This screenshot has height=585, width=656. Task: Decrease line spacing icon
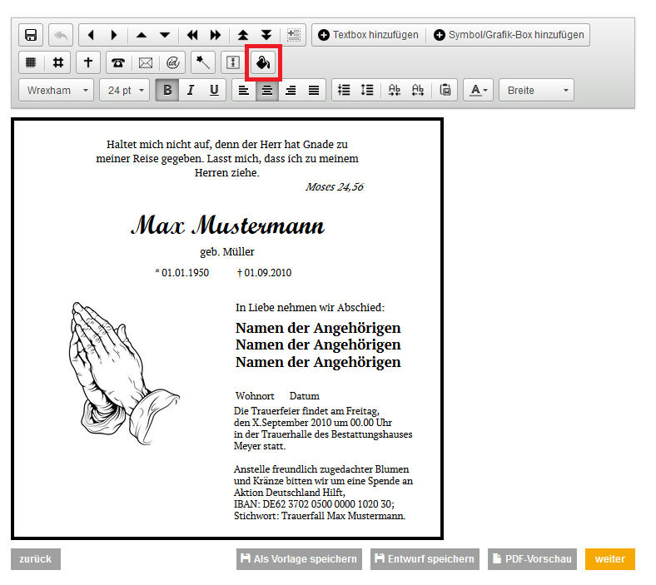(344, 91)
